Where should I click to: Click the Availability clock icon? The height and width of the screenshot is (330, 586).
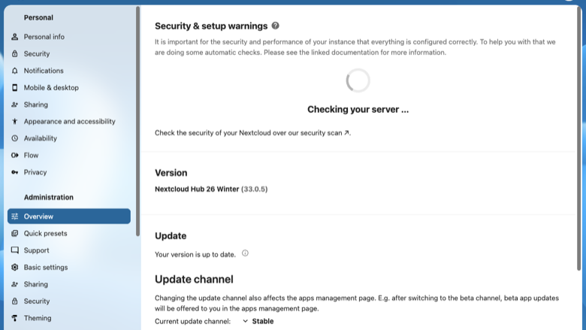pyautogui.click(x=14, y=138)
